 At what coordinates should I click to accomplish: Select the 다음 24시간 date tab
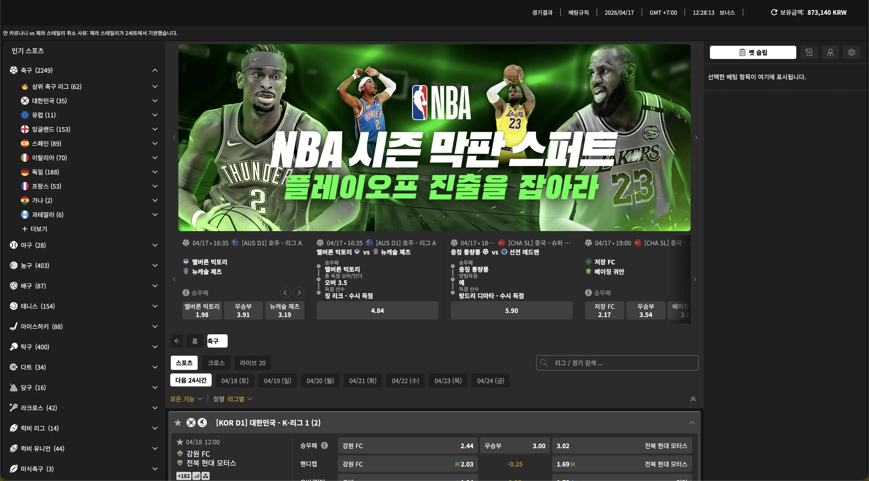tap(191, 380)
